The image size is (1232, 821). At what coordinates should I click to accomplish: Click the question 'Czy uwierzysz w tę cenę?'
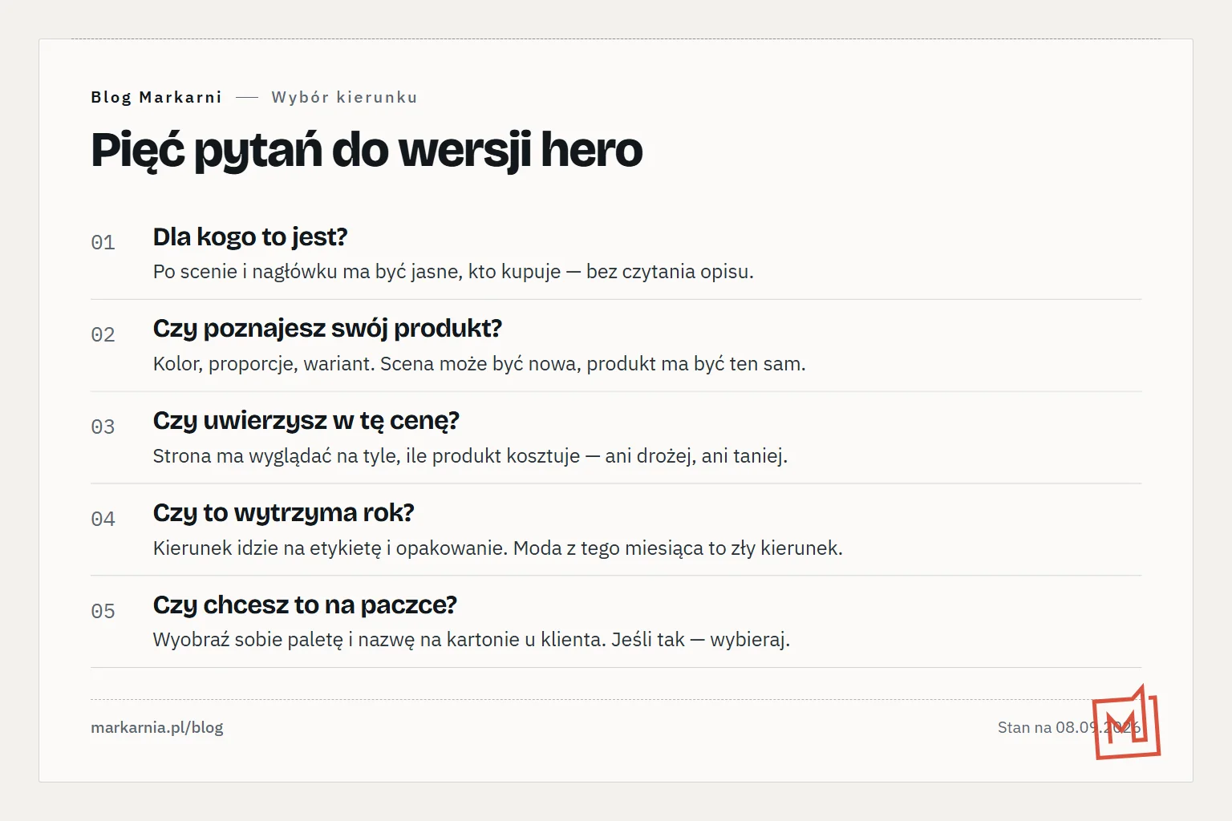coord(306,421)
